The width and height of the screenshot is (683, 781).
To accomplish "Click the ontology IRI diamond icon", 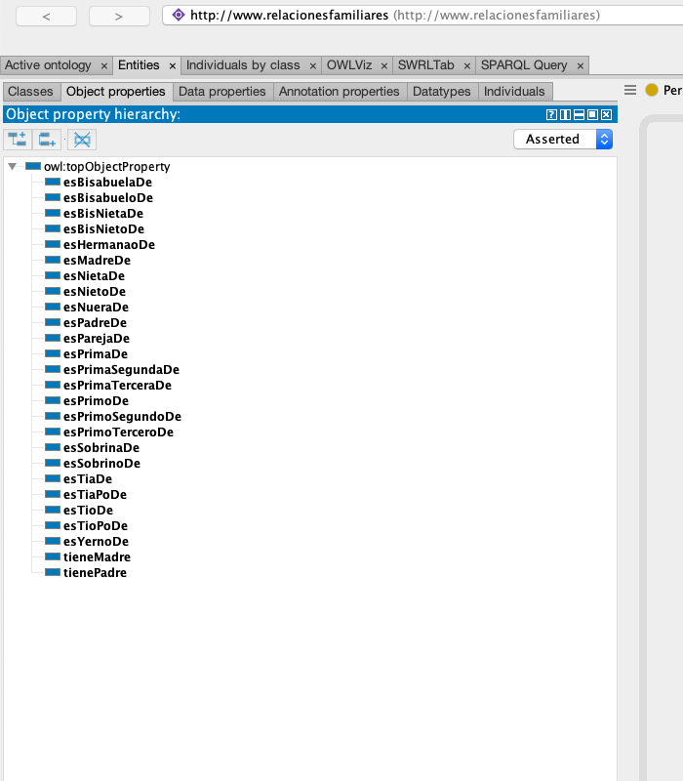I will point(178,16).
